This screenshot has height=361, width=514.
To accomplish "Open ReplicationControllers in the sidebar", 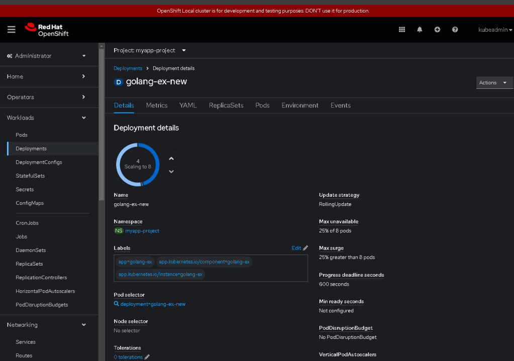I will pos(41,278).
